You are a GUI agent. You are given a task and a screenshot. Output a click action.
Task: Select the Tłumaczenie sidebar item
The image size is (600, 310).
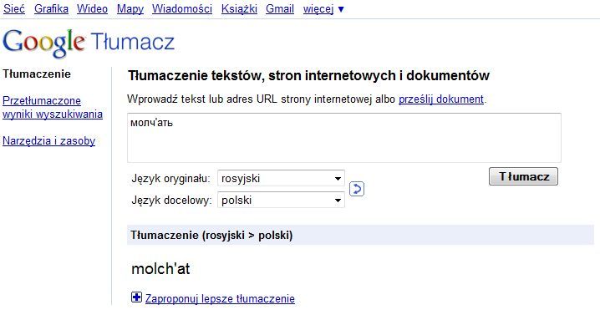click(37, 74)
